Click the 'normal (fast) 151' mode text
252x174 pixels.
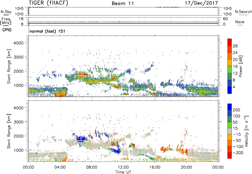coord(48,31)
